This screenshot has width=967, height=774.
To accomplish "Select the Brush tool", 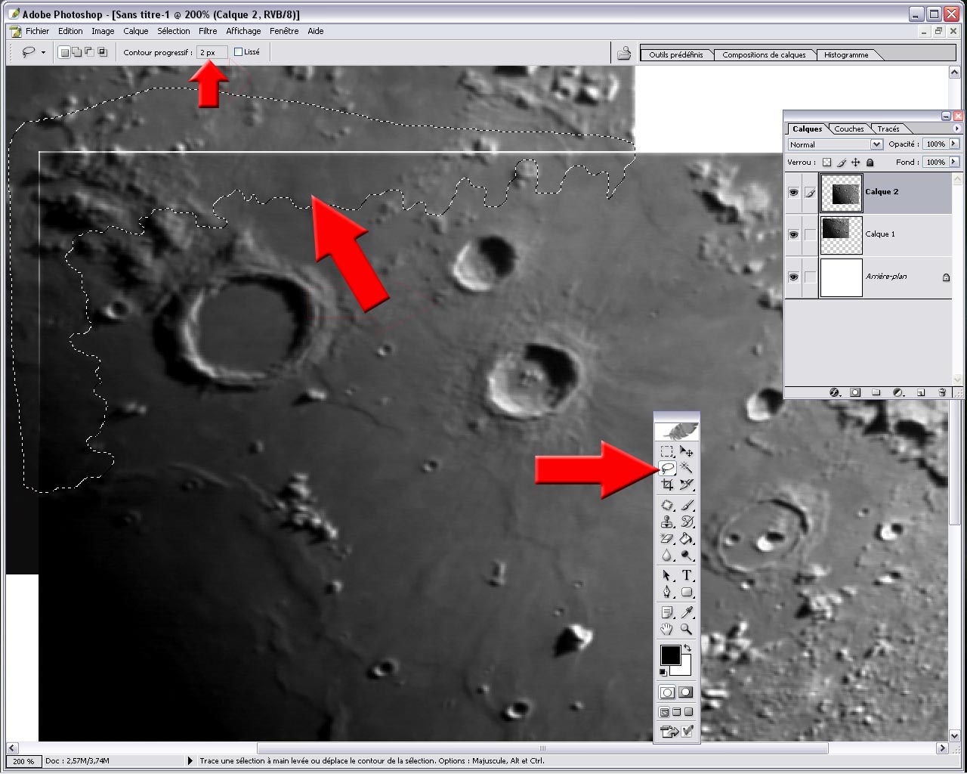I will pyautogui.click(x=686, y=505).
